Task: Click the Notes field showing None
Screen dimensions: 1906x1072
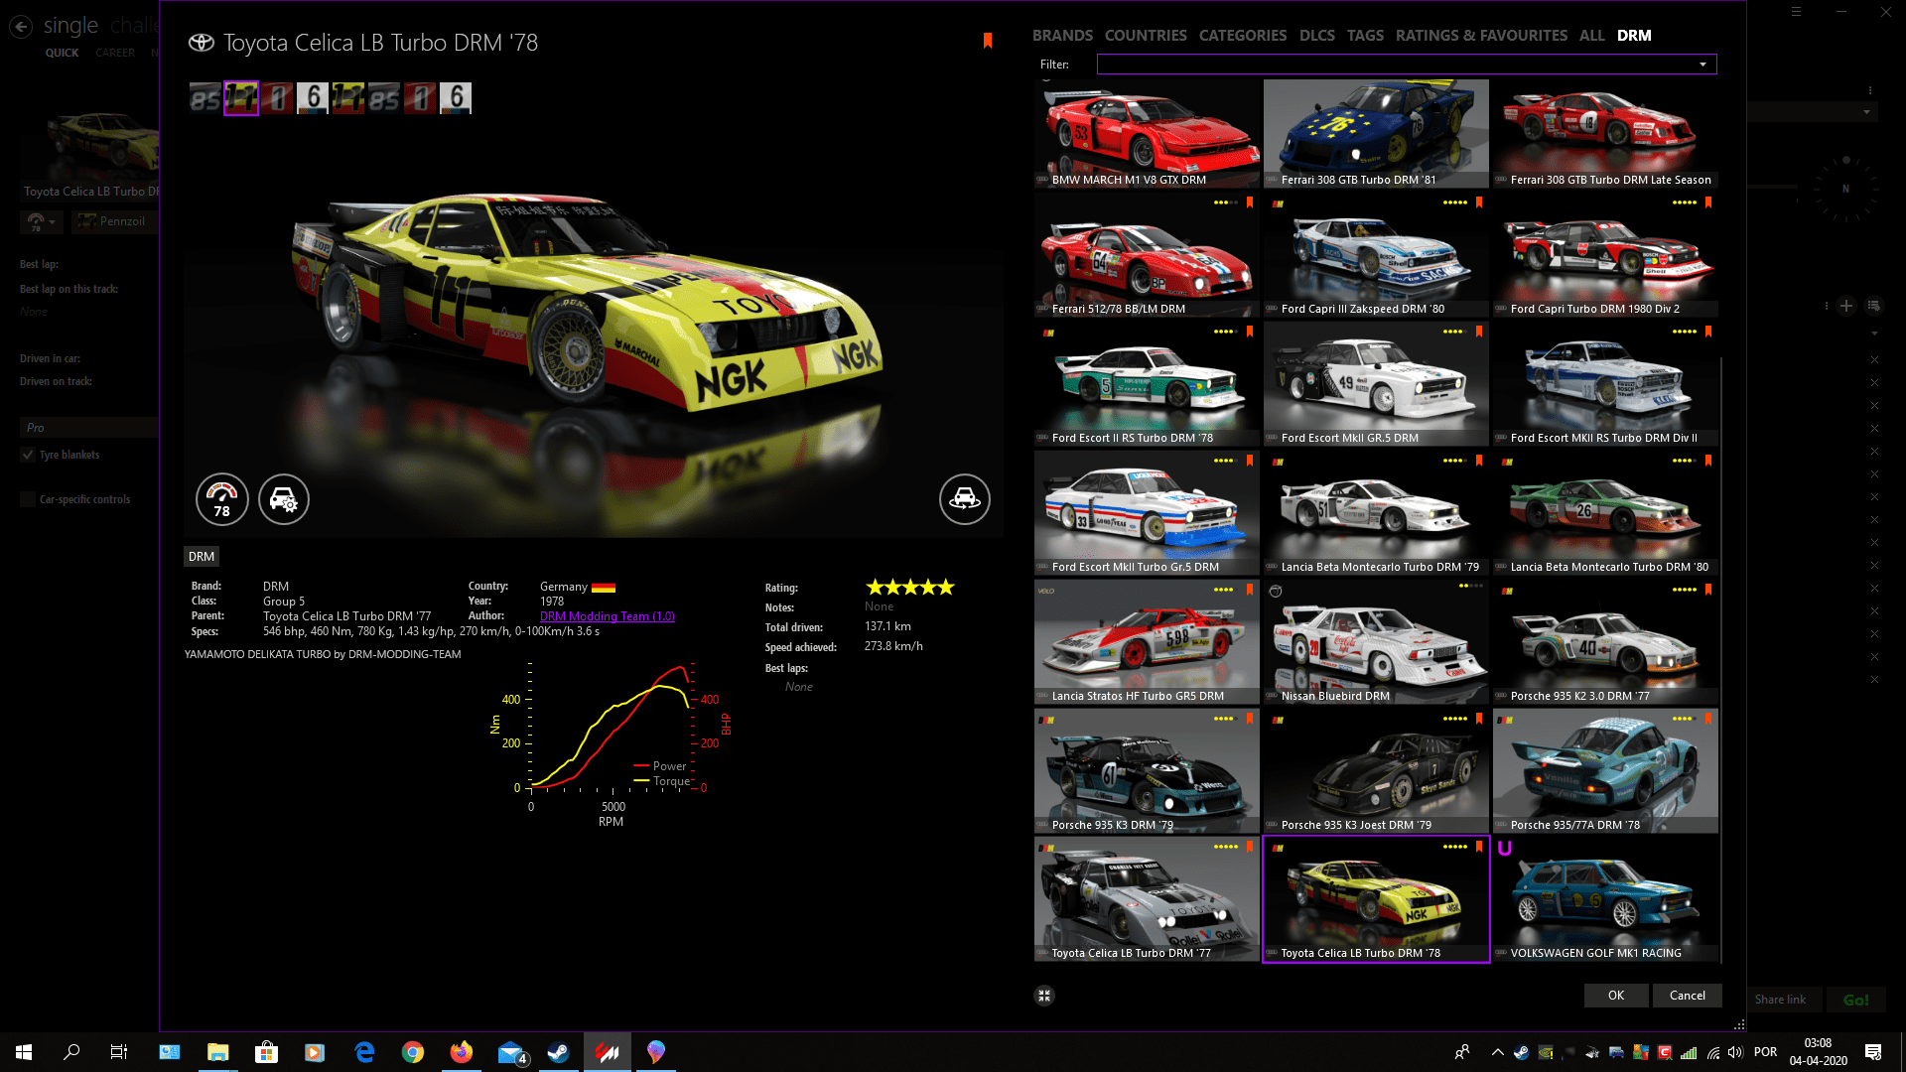Action: (x=879, y=606)
